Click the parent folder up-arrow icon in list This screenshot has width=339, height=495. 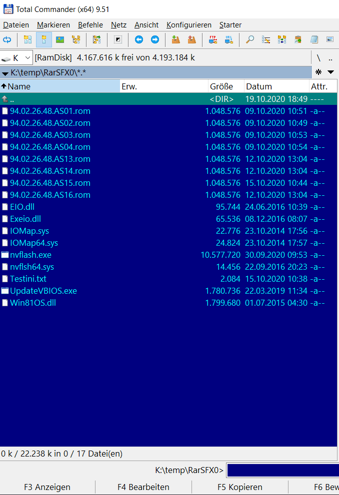[x=4, y=99]
